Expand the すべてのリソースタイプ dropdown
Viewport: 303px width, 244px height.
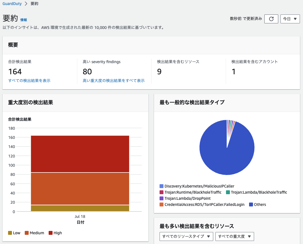coord(186,236)
